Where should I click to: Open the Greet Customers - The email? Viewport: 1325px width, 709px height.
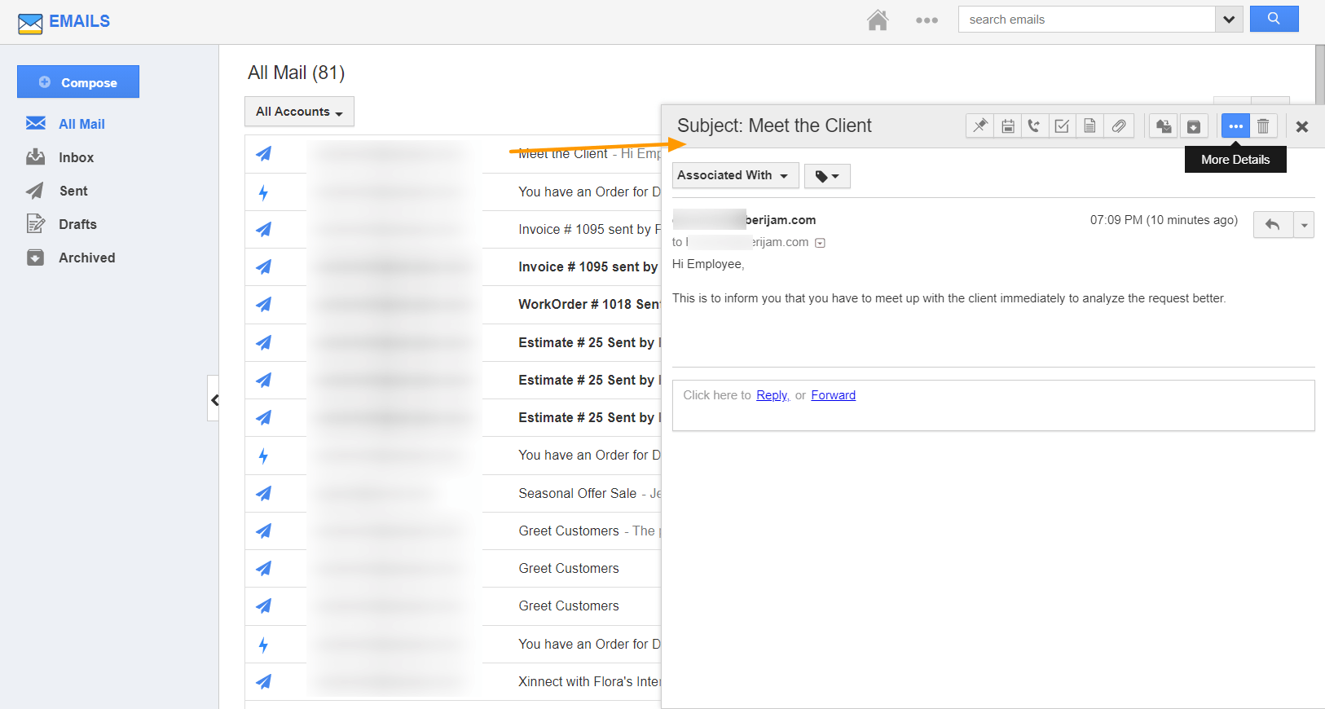coord(453,531)
